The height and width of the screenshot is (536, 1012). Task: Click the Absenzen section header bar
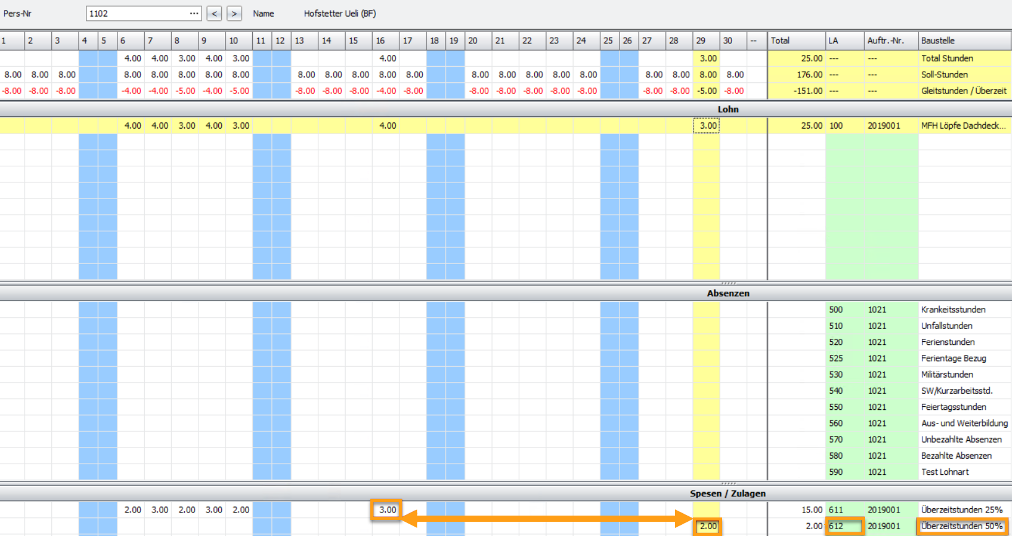(506, 294)
